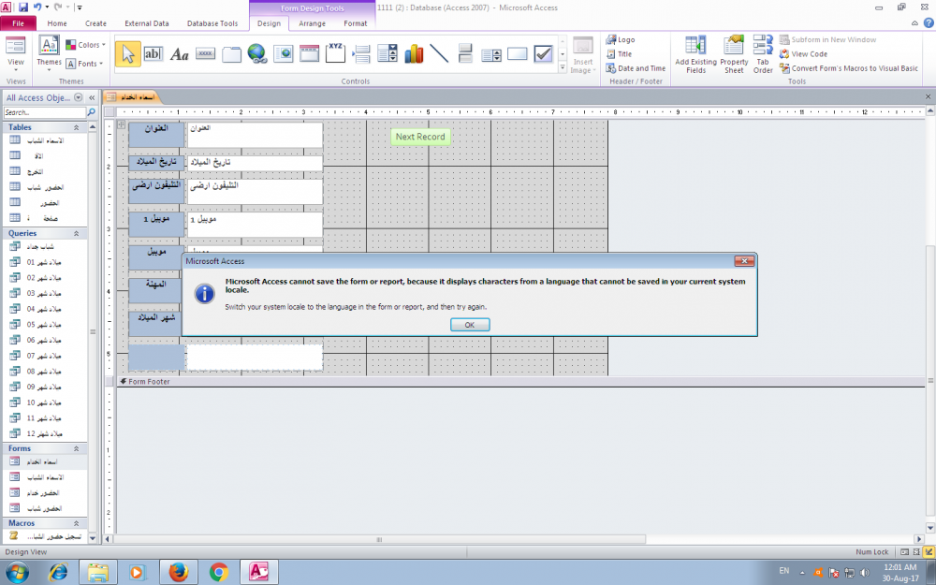Insert a Logo in the form header
936x585 pixels.
621,39
